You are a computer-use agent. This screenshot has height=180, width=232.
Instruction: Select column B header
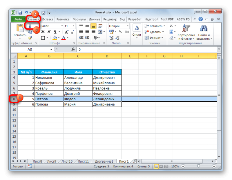[x=49, y=56]
